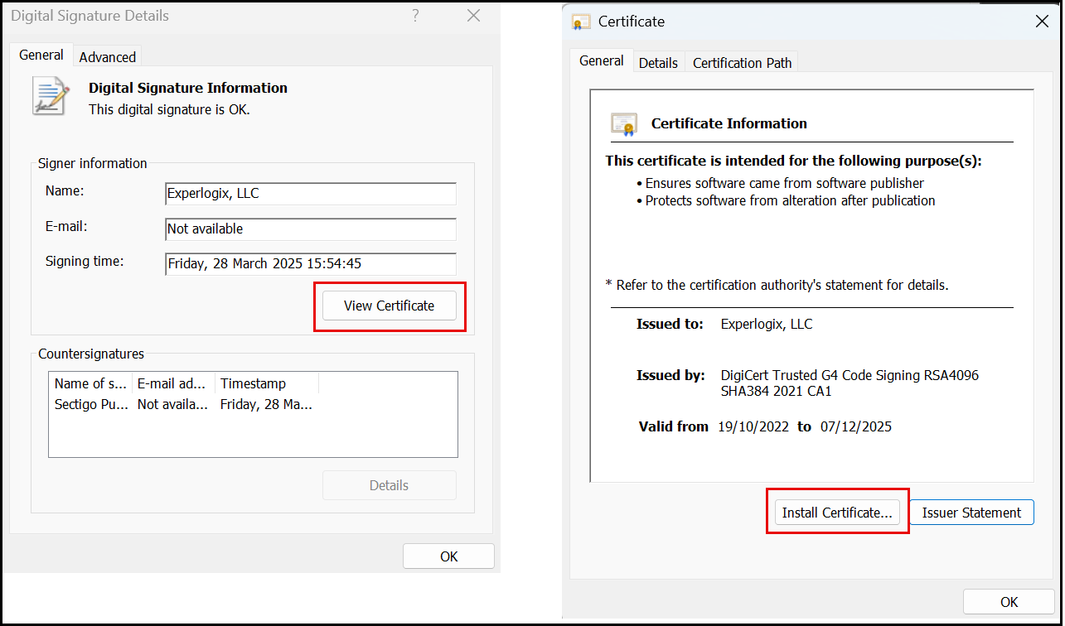Select the General tab in Digital Signature Details
The height and width of the screenshot is (626, 1065).
[x=41, y=55]
